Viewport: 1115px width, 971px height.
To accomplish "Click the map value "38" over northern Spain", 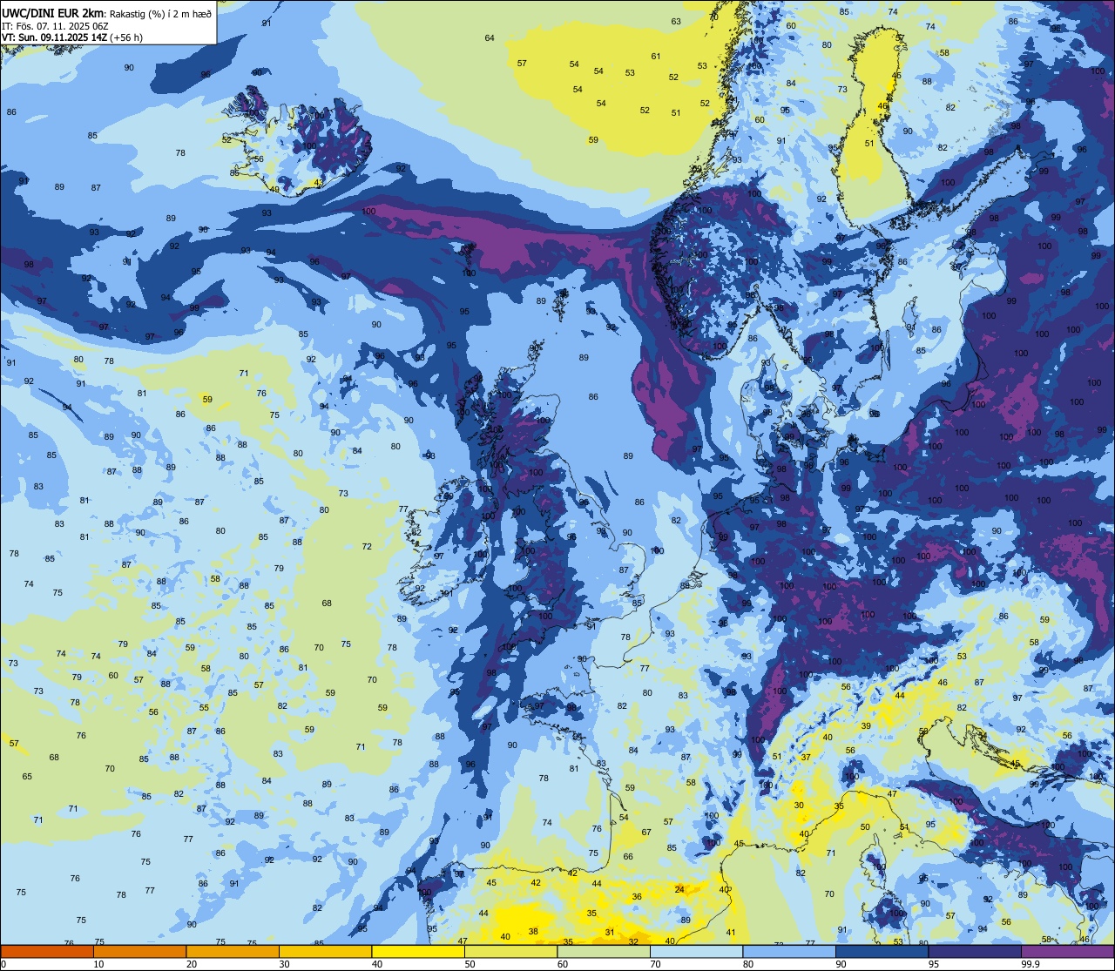I will 533,931.
